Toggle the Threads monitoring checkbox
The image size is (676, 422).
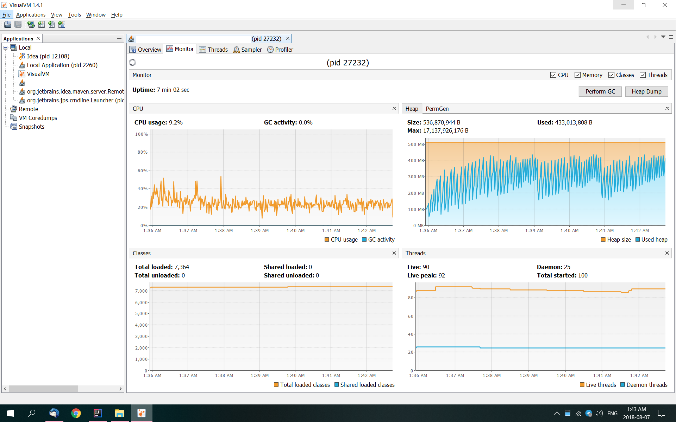[643, 75]
